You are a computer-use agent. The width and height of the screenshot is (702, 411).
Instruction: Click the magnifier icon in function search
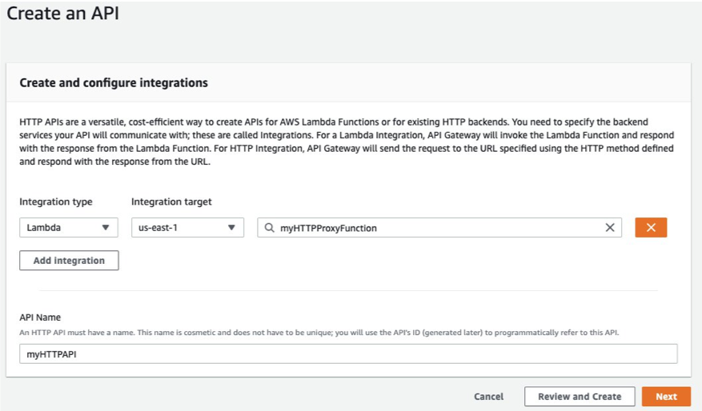[270, 228]
